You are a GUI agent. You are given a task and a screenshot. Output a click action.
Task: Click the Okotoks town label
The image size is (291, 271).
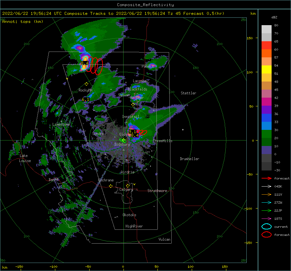pyautogui.click(x=130, y=215)
